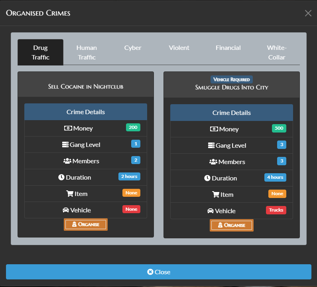The height and width of the screenshot is (287, 317).
Task: Switch to the Financial tab
Action: 228,48
